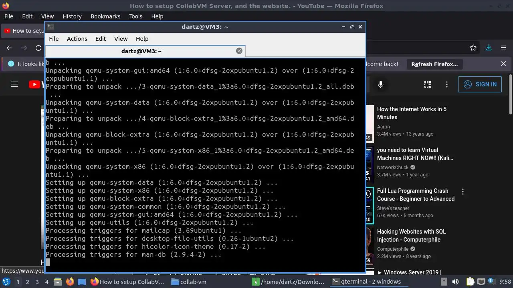Open Firefox's Tools menu
Screen dimensions: 513x288
point(135,16)
